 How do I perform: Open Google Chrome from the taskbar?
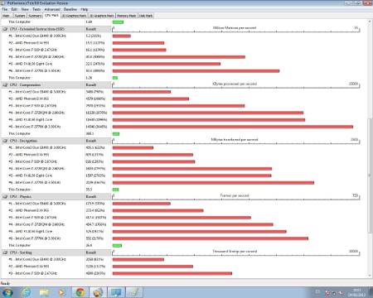click(80, 292)
